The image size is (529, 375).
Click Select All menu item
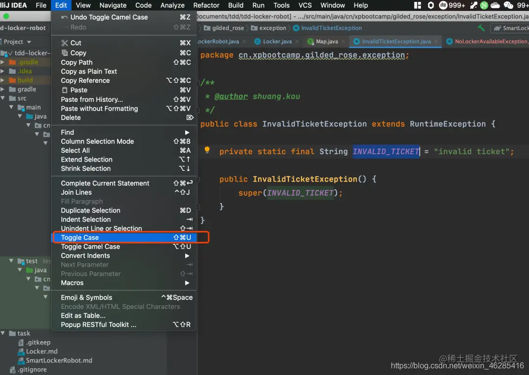[123, 150]
